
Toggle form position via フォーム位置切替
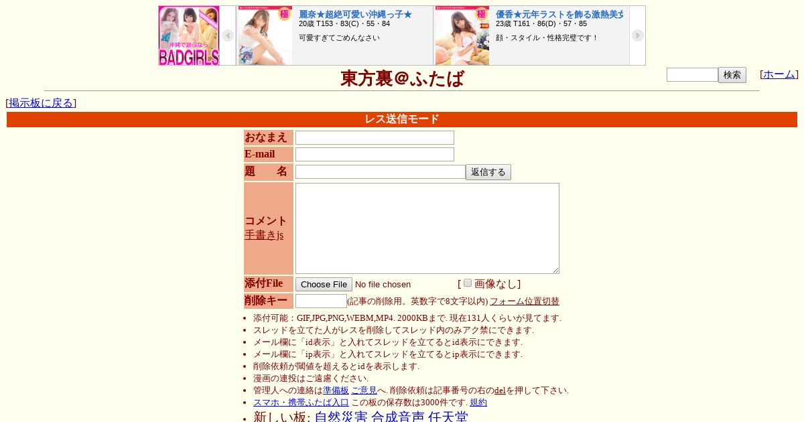[525, 301]
